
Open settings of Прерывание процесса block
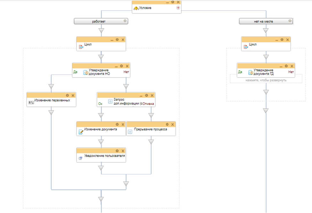point(167,124)
